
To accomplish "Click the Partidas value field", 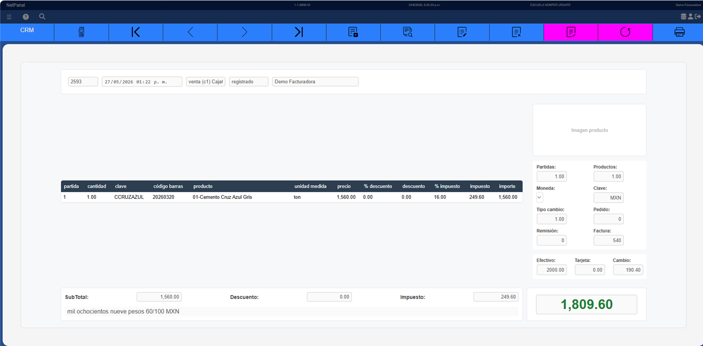I will [551, 176].
